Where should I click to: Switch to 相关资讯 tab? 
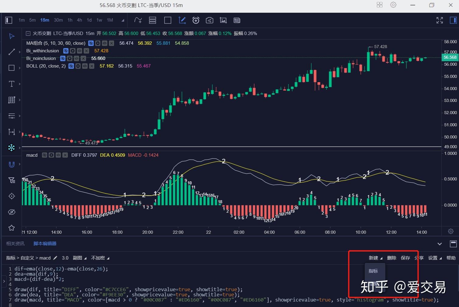click(15, 243)
